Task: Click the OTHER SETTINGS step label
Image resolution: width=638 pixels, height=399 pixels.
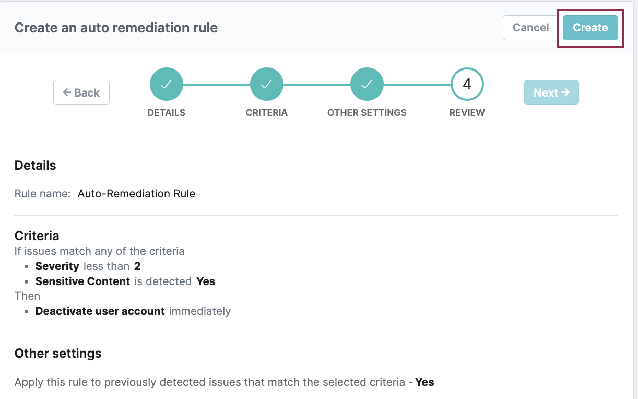Action: (367, 113)
